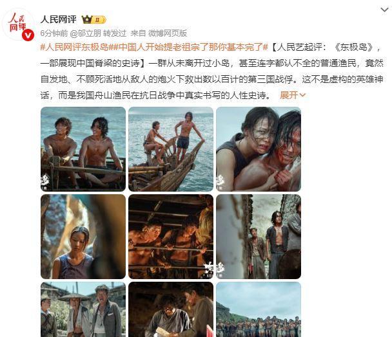Screen dimensions: 392x337
Task: Open the photo of men behind wooden bars
Action: click(x=171, y=237)
